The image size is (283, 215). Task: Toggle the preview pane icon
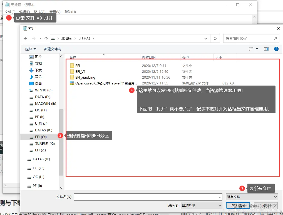266,49
